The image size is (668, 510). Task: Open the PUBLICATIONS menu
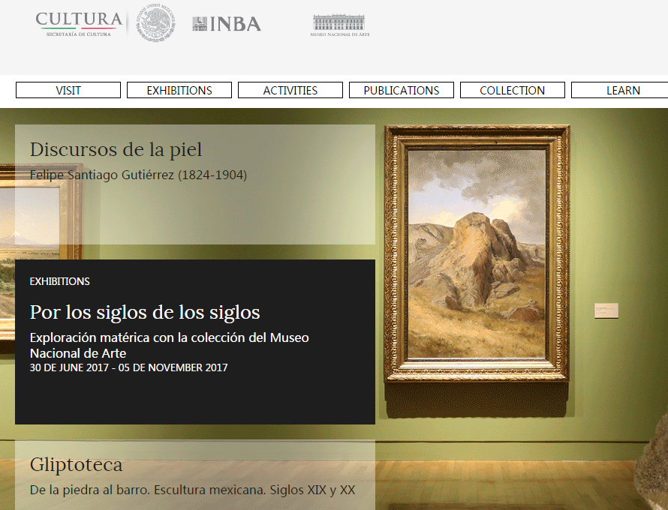(402, 90)
